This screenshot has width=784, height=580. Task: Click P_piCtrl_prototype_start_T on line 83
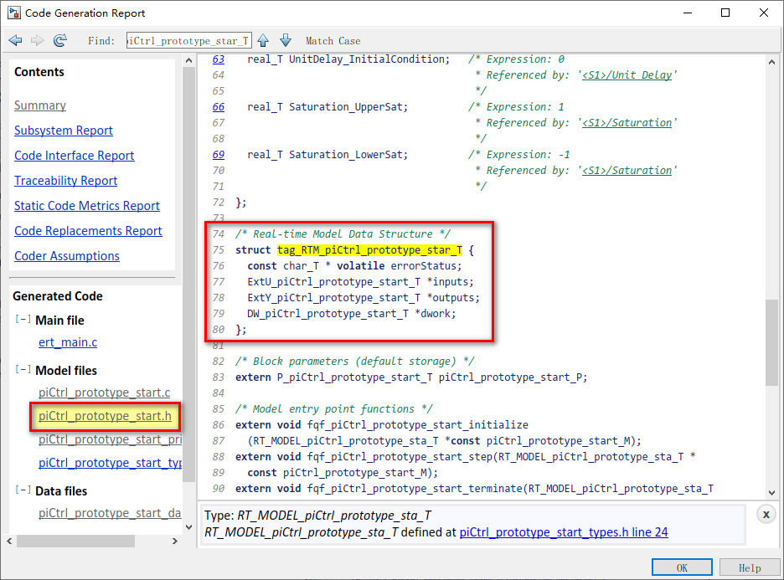355,377
